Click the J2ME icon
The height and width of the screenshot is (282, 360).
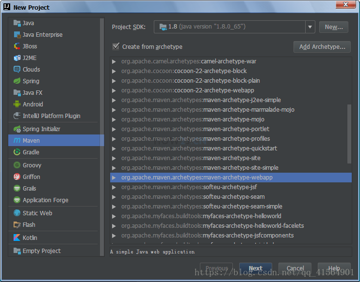17,58
